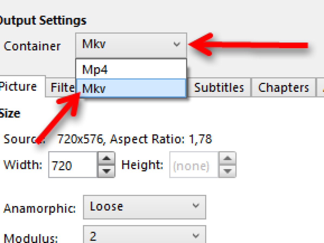Click the Source aspect ratio info text
The height and width of the screenshot is (243, 324).
134,139
